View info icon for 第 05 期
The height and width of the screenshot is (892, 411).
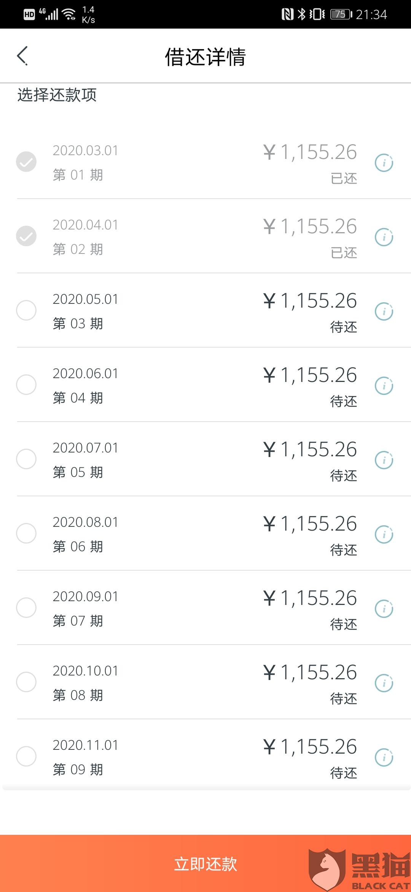[384, 460]
